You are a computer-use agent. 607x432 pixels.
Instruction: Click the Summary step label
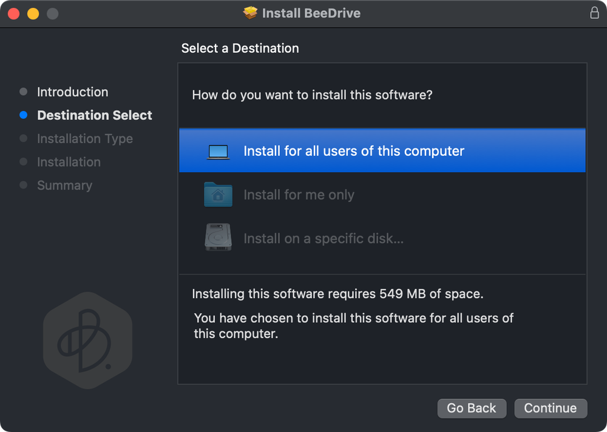tap(65, 185)
